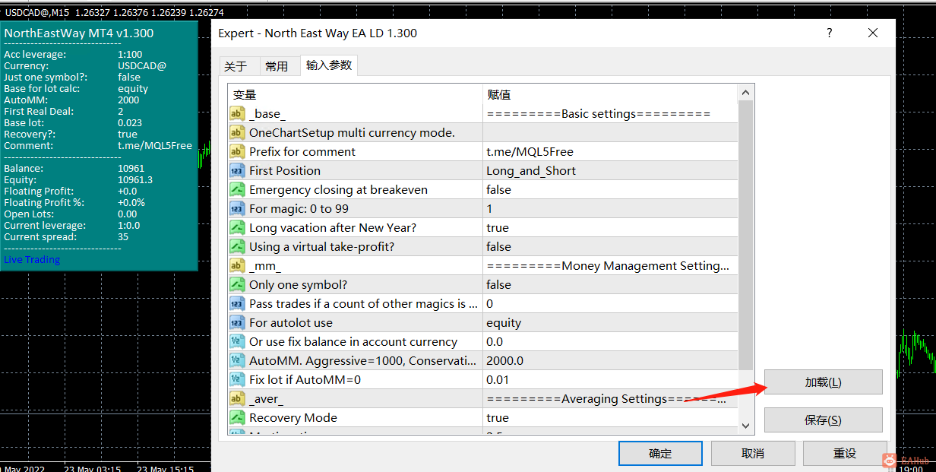The image size is (936, 472).
Task: Confirm with the 确定 button
Action: [x=660, y=454]
